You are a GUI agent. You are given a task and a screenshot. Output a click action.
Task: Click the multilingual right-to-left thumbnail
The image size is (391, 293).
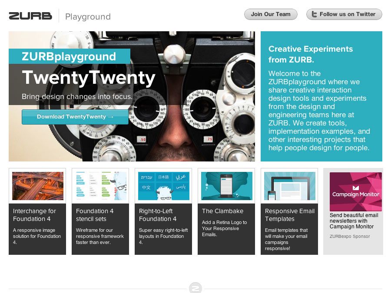pyautogui.click(x=164, y=186)
